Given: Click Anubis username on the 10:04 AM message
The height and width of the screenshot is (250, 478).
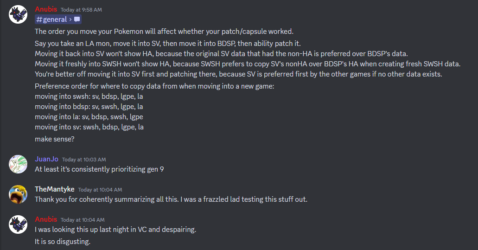Looking at the screenshot, I should [x=46, y=219].
